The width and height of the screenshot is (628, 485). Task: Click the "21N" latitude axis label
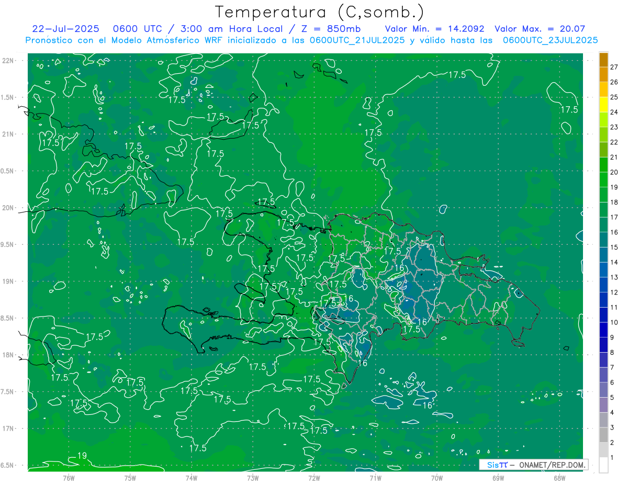(8, 134)
